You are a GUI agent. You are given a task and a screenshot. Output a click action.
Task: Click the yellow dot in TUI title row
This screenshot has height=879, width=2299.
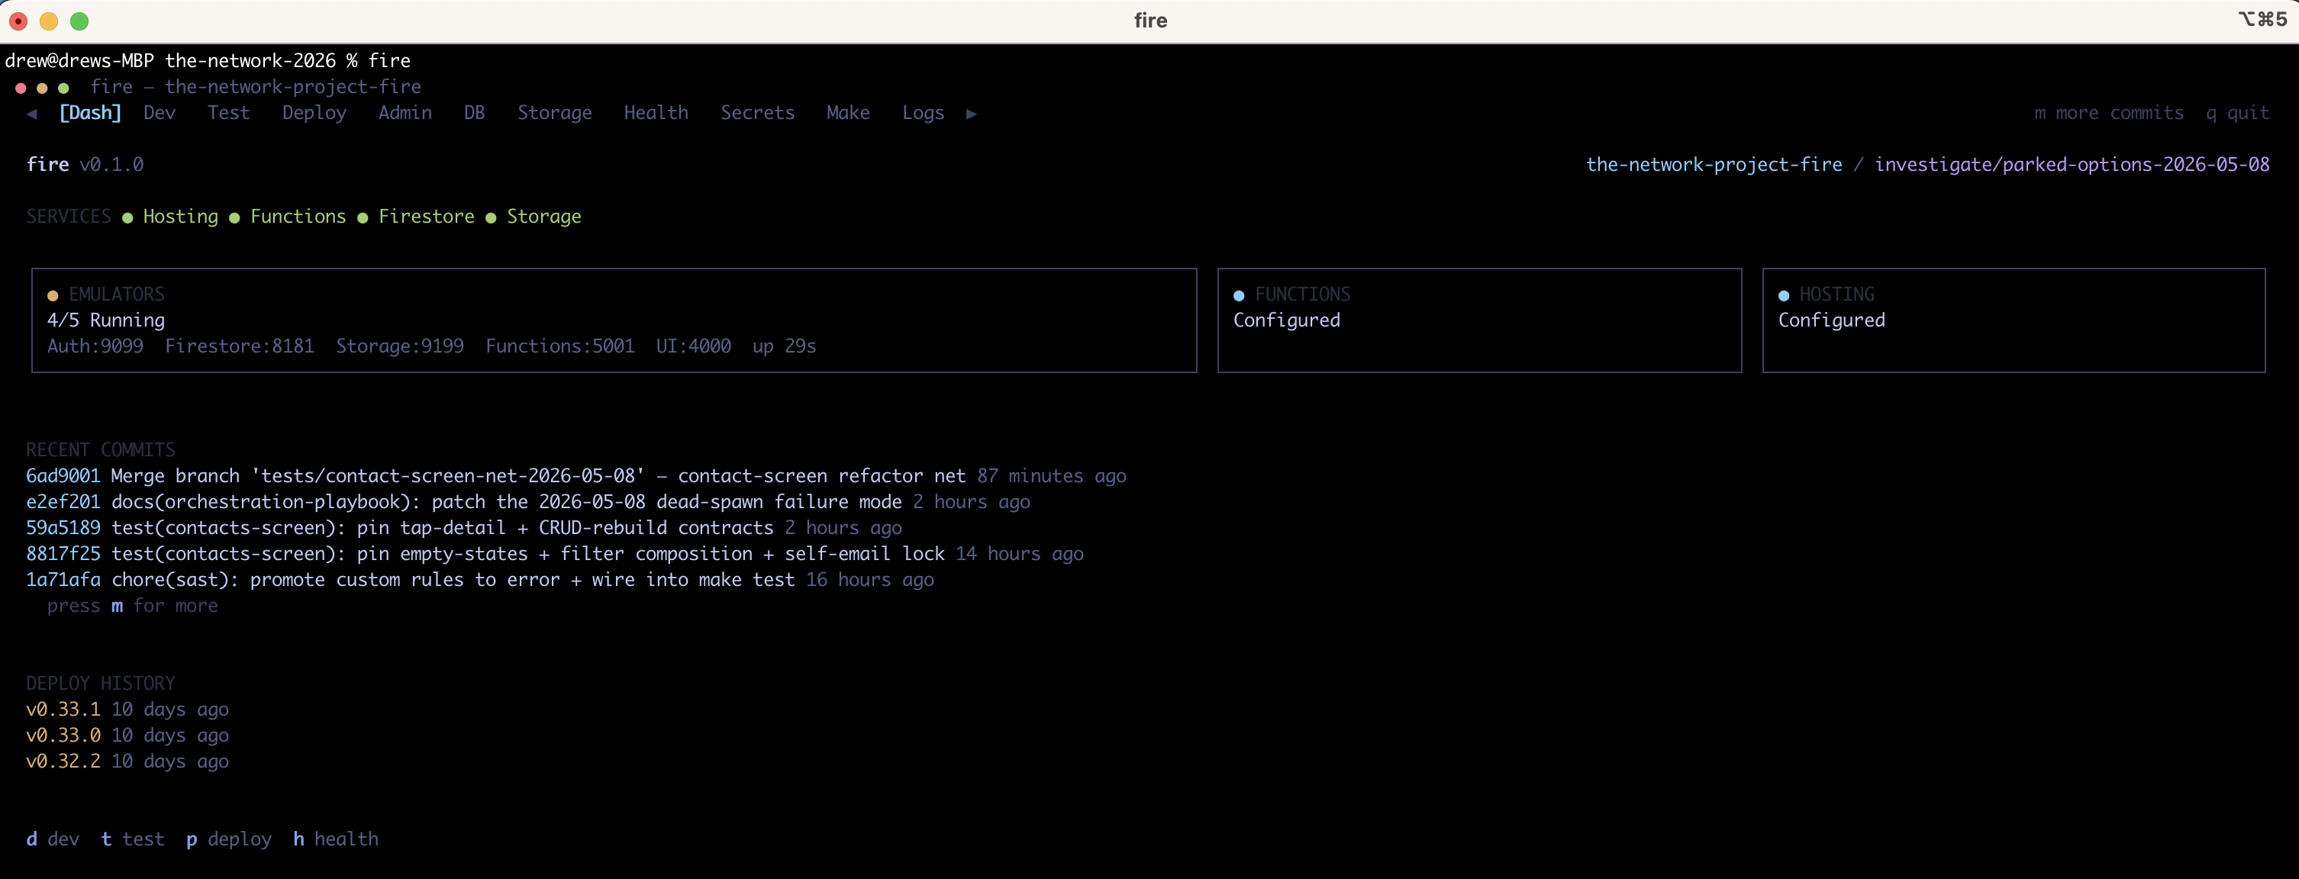42,89
